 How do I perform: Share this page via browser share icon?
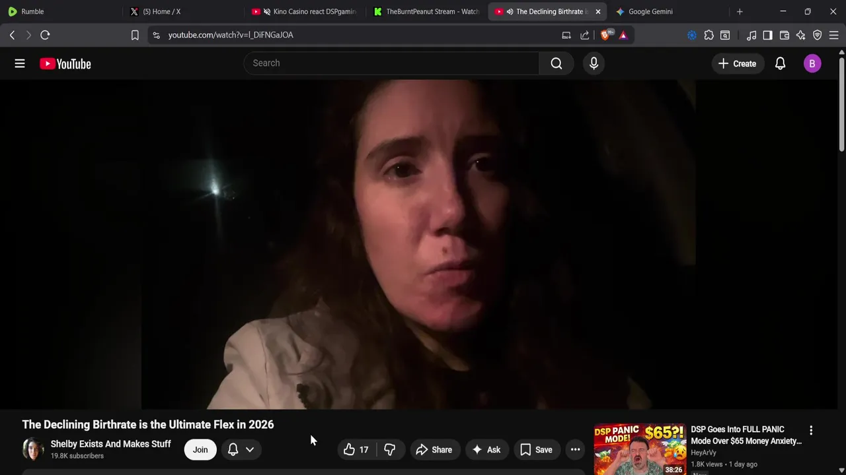tap(585, 35)
